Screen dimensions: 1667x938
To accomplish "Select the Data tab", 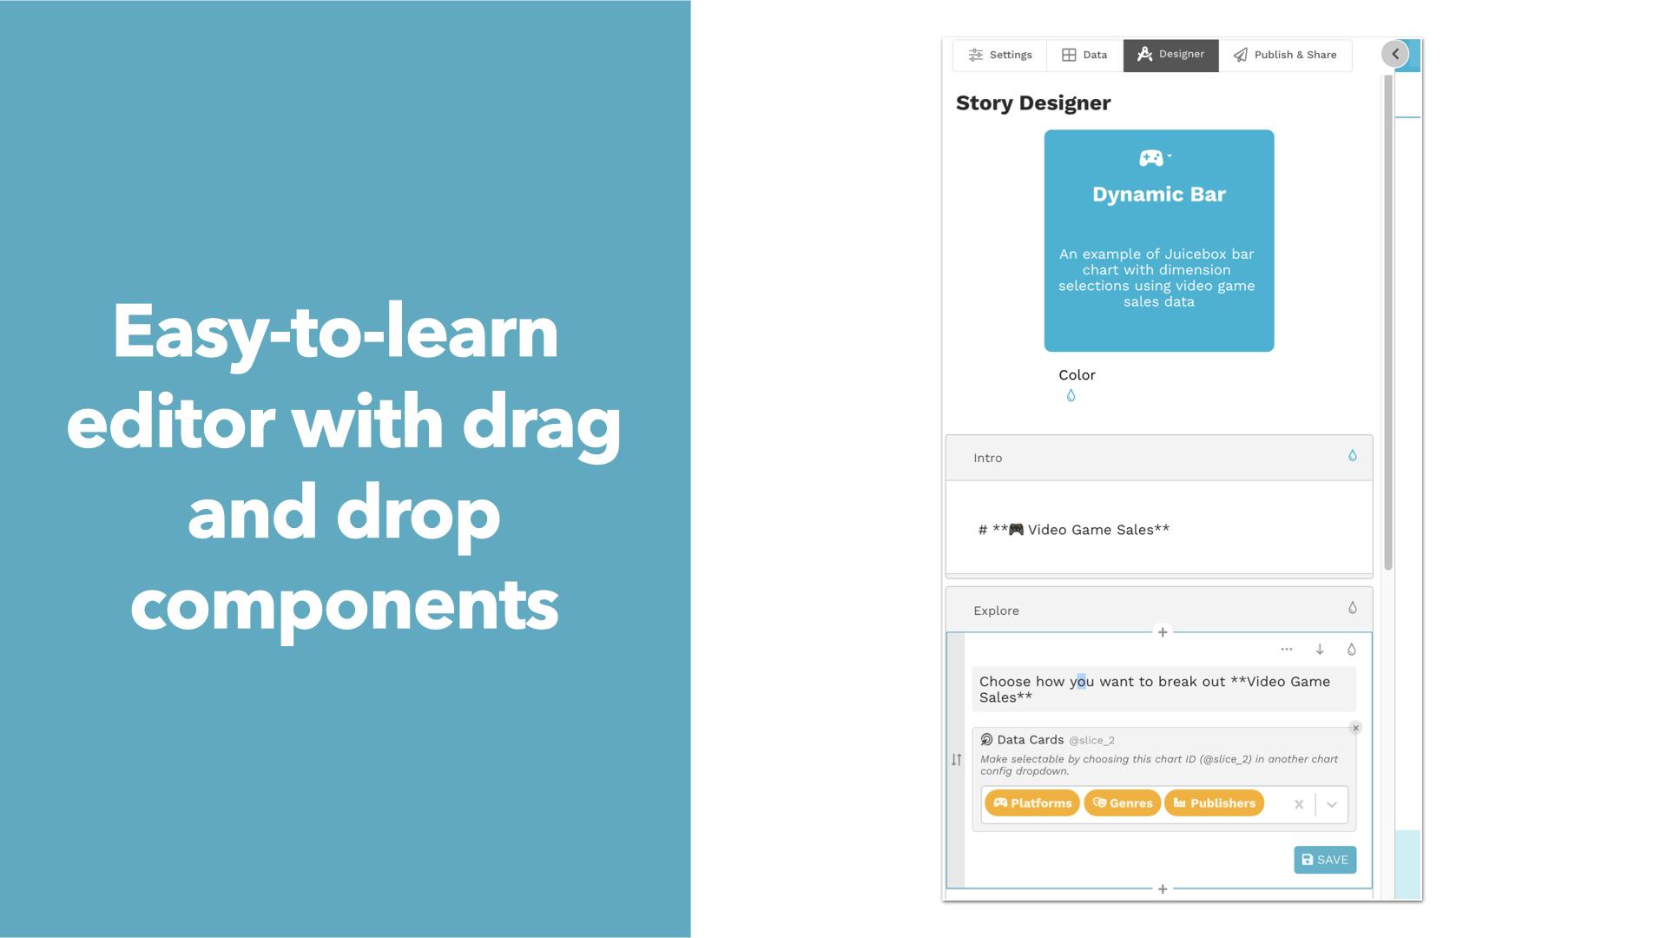I will coord(1084,54).
